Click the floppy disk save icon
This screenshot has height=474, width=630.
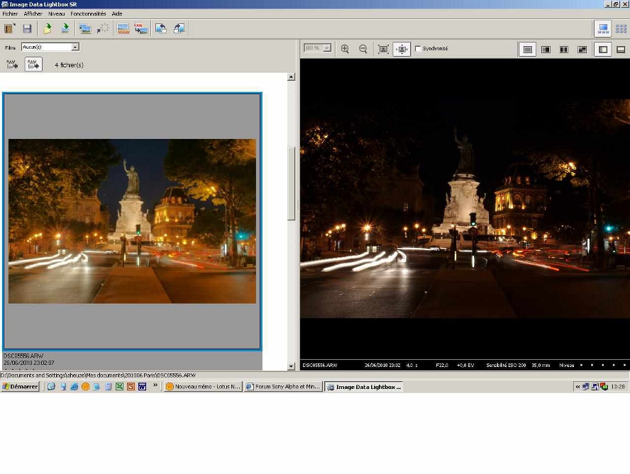click(27, 28)
